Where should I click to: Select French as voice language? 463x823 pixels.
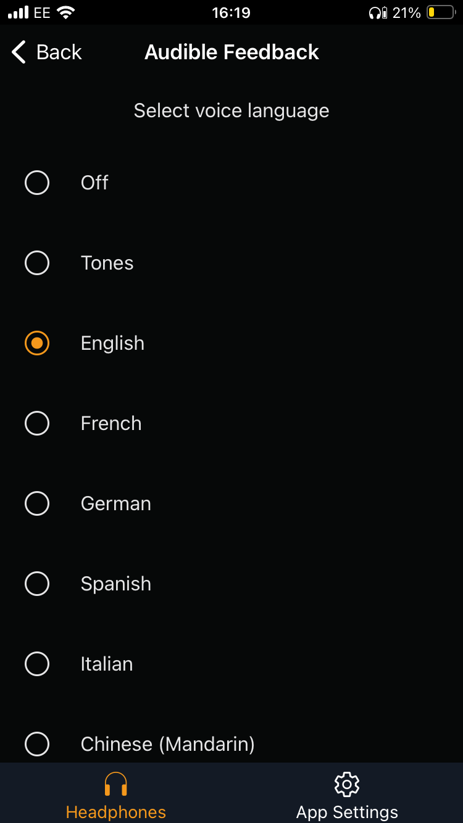pos(37,423)
